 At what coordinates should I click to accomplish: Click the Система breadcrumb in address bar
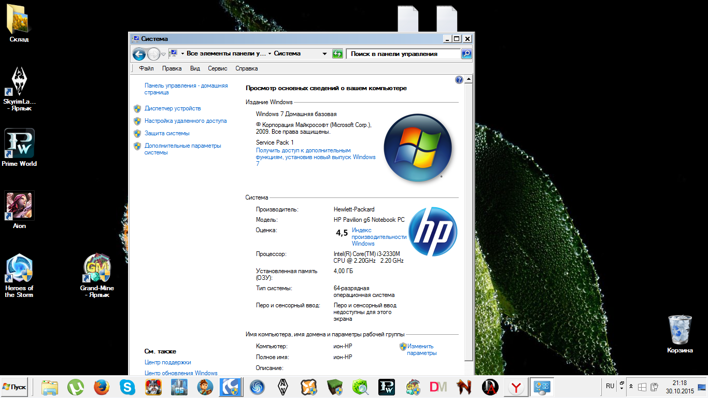click(x=287, y=54)
